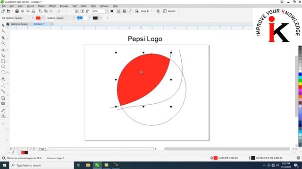
Task: Pick blue from the color palette
Action: [300, 74]
